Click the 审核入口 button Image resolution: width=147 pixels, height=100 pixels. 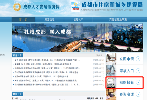point(125,71)
